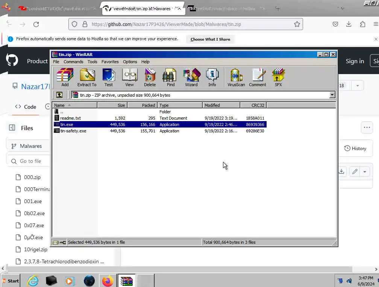The width and height of the screenshot is (379, 287).
Task: Click the Add toolbar icon in WinRAR
Action: 65,77
